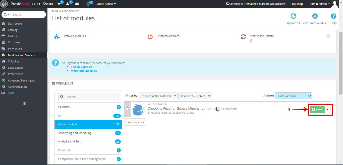Open the Enabled & Disabled filter
Screen dimensions: 343x165
[195, 96]
